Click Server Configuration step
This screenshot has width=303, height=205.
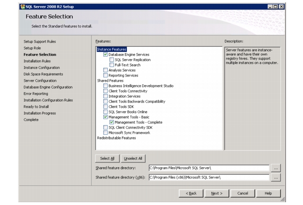pos(40,81)
